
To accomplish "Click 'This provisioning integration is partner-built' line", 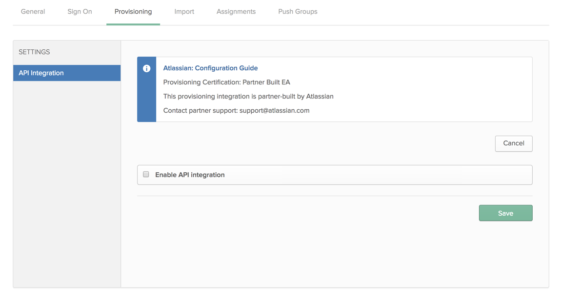I will pyautogui.click(x=248, y=96).
